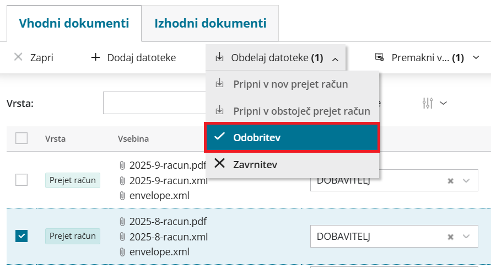Toggle the select-all header checkbox
491x268 pixels.
[x=21, y=138]
